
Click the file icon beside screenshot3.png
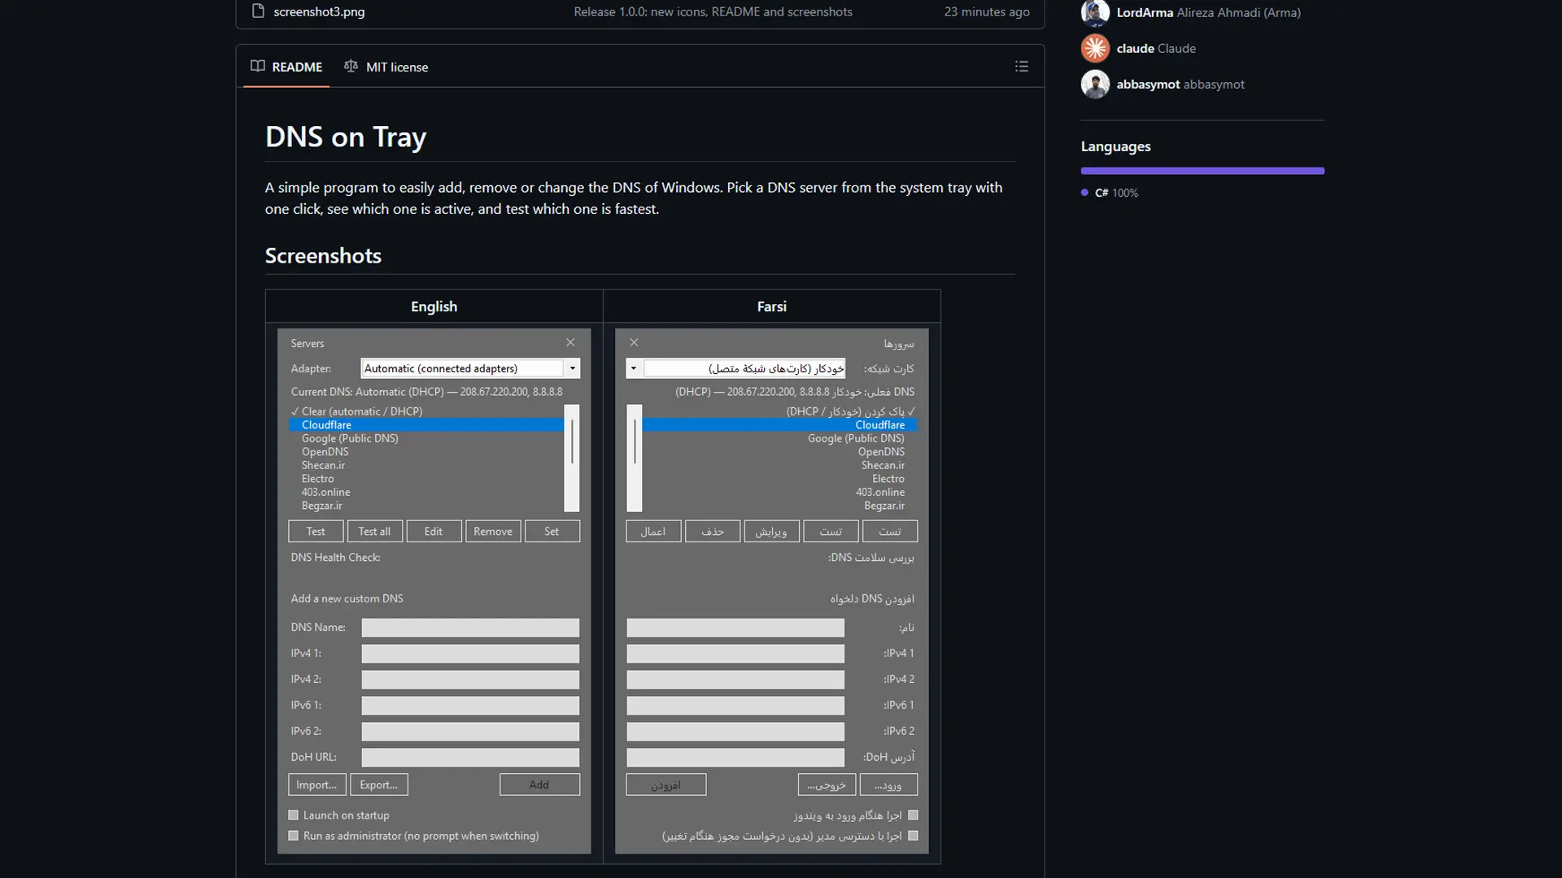click(258, 11)
